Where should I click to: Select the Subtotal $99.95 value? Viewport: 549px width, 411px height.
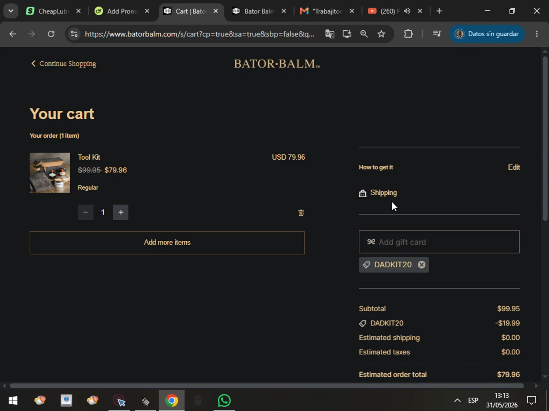(508, 309)
